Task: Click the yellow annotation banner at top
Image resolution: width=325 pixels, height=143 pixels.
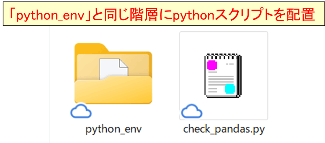Action: [162, 14]
